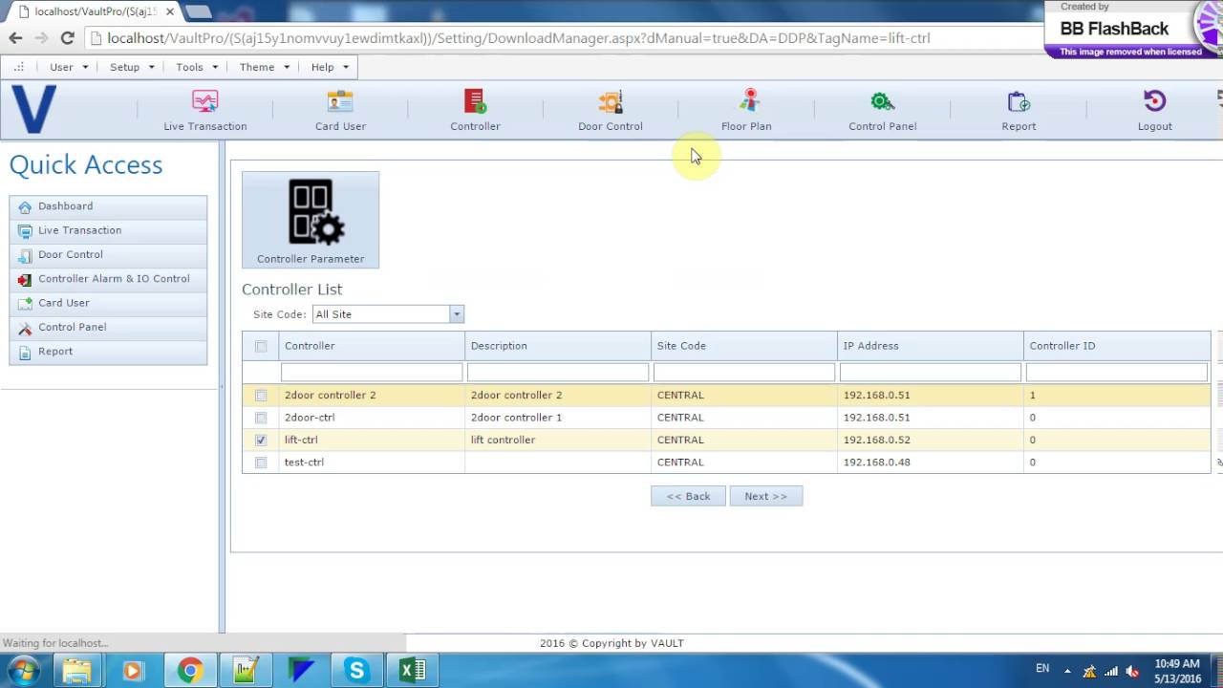Open the Report toolbar icon
The height and width of the screenshot is (688, 1223).
(x=1019, y=110)
